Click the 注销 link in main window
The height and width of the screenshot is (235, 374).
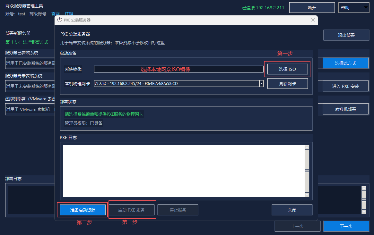pos(69,14)
